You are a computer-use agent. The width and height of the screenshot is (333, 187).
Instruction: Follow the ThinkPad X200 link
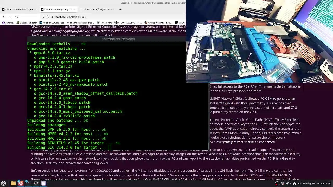tap(246, 175)
